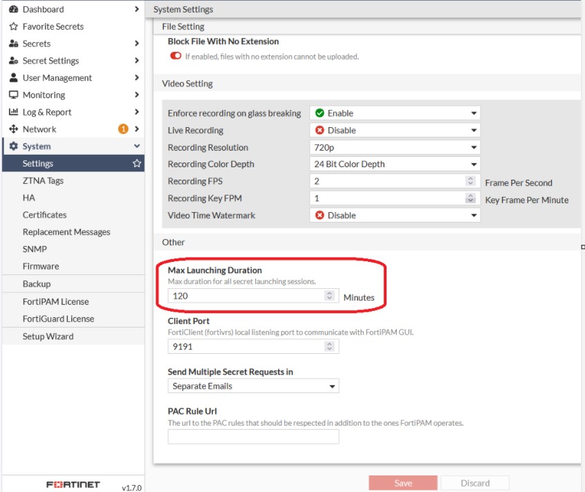Expand the Secrets menu chevron
The image size is (585, 492).
(x=136, y=44)
